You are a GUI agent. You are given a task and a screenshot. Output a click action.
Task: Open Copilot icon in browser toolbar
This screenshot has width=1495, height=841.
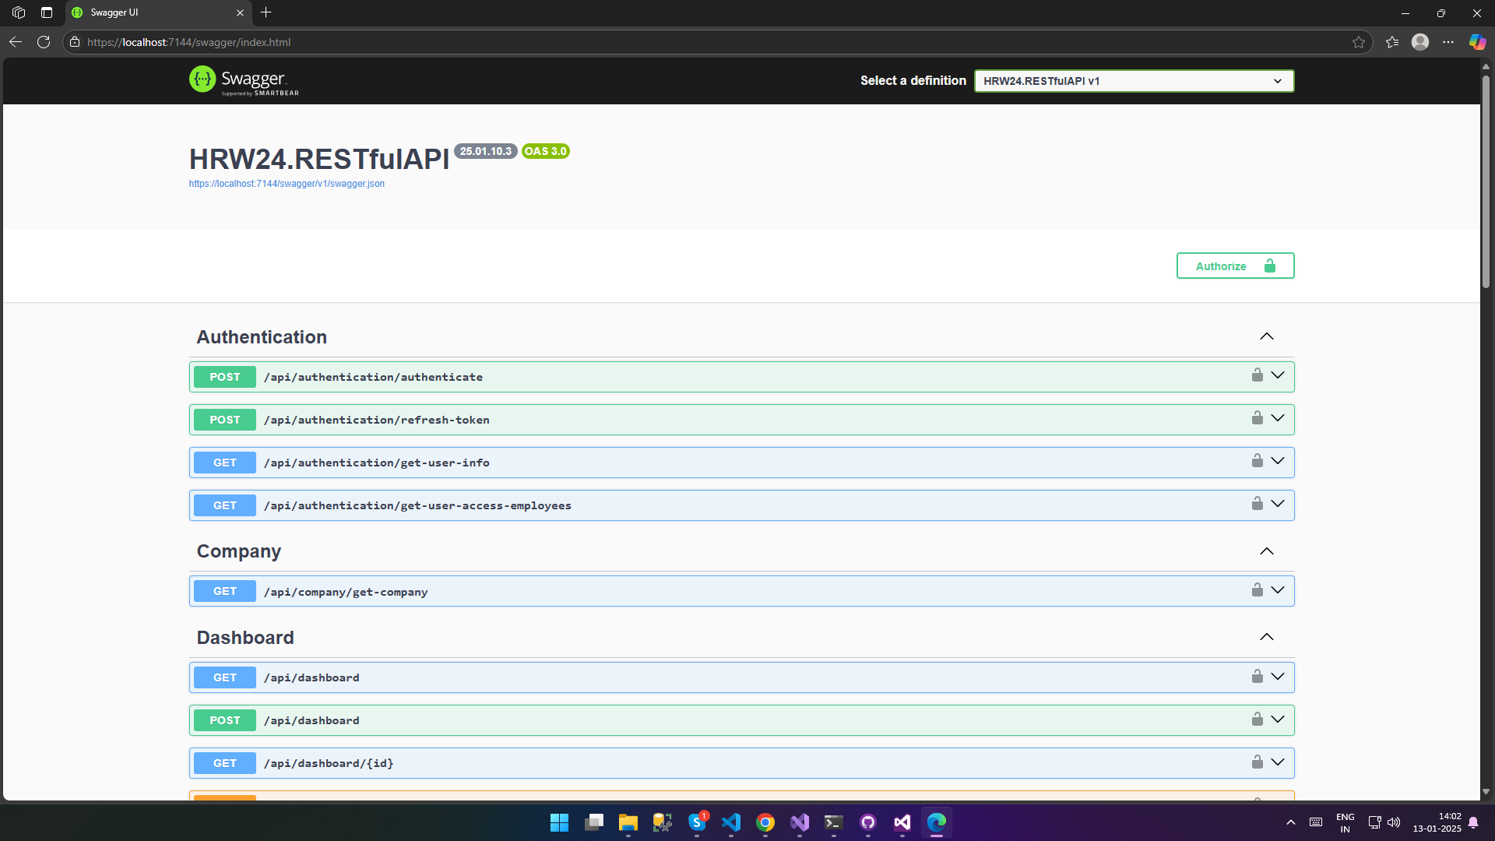click(1476, 42)
